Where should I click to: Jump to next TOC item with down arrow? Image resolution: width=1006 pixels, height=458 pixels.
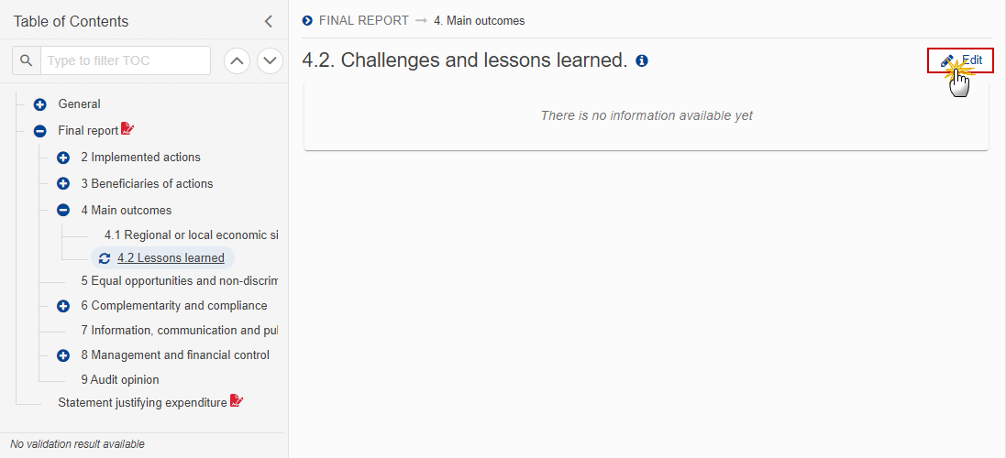pyautogui.click(x=271, y=60)
